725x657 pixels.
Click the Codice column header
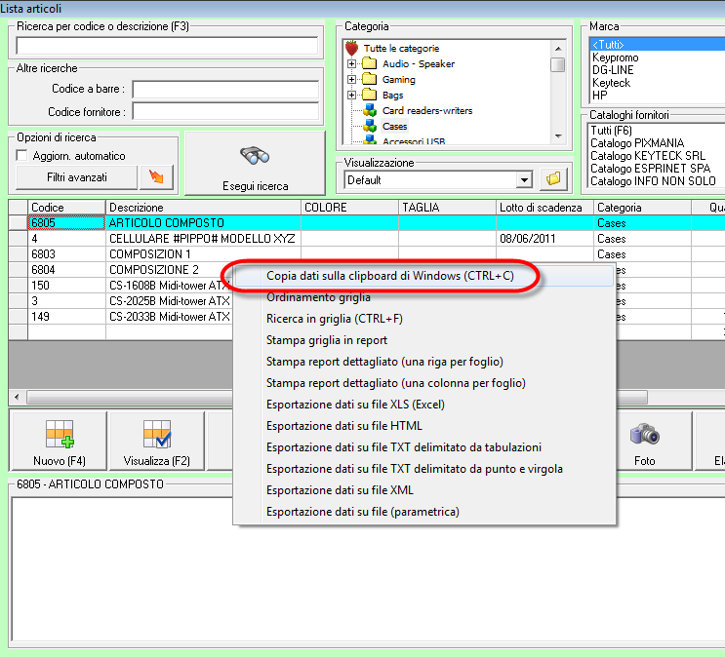pyautogui.click(x=66, y=208)
